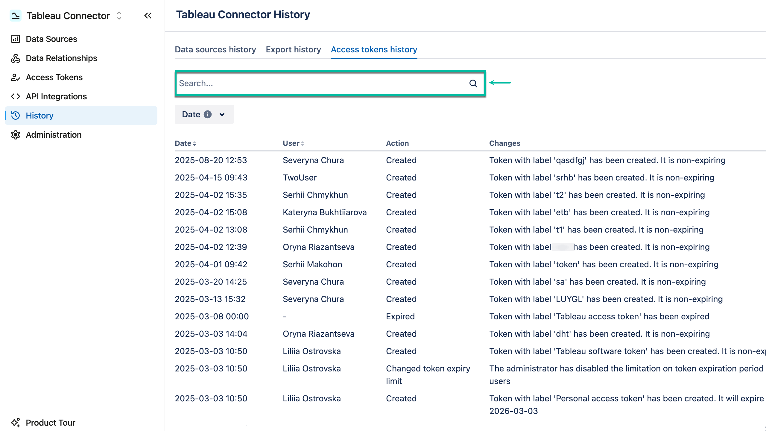766x431 pixels.
Task: Click the Access tokens history link
Action: click(374, 49)
